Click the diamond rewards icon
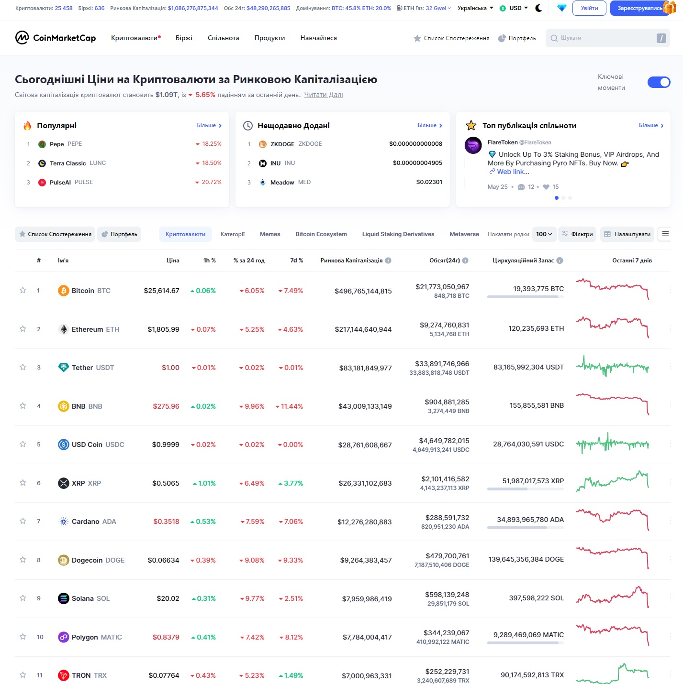 pyautogui.click(x=562, y=8)
